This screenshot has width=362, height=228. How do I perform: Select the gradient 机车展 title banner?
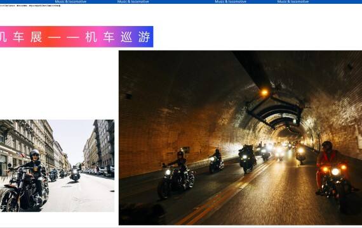point(76,37)
